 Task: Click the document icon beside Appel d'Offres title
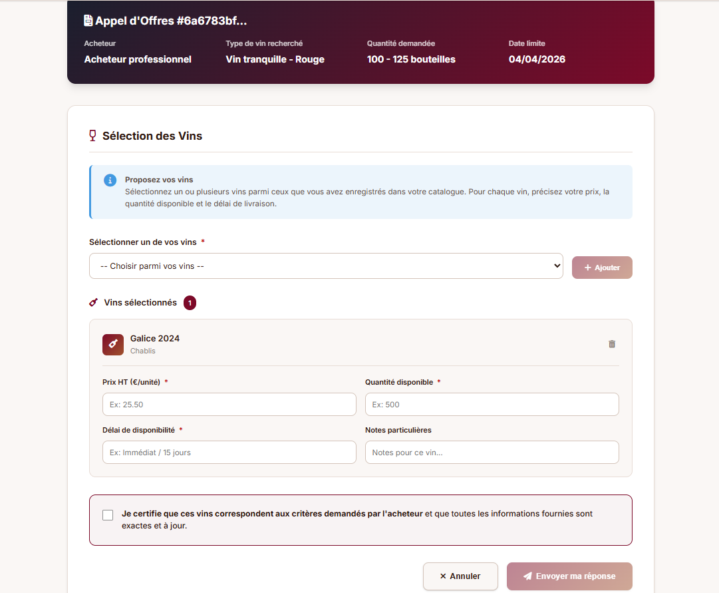click(88, 21)
